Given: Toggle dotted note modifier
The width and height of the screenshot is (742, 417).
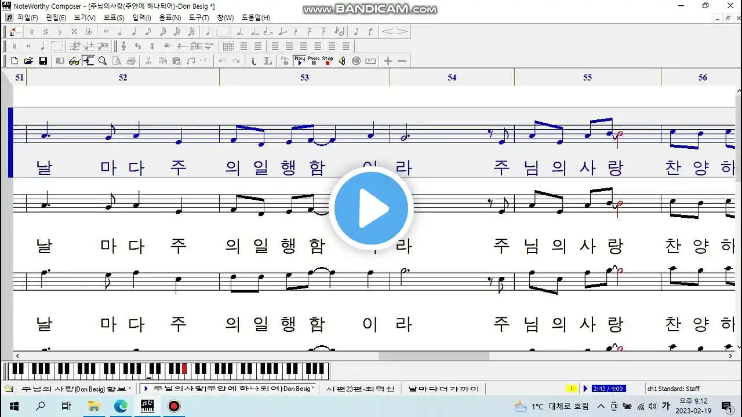Looking at the screenshot, I should click(x=240, y=31).
